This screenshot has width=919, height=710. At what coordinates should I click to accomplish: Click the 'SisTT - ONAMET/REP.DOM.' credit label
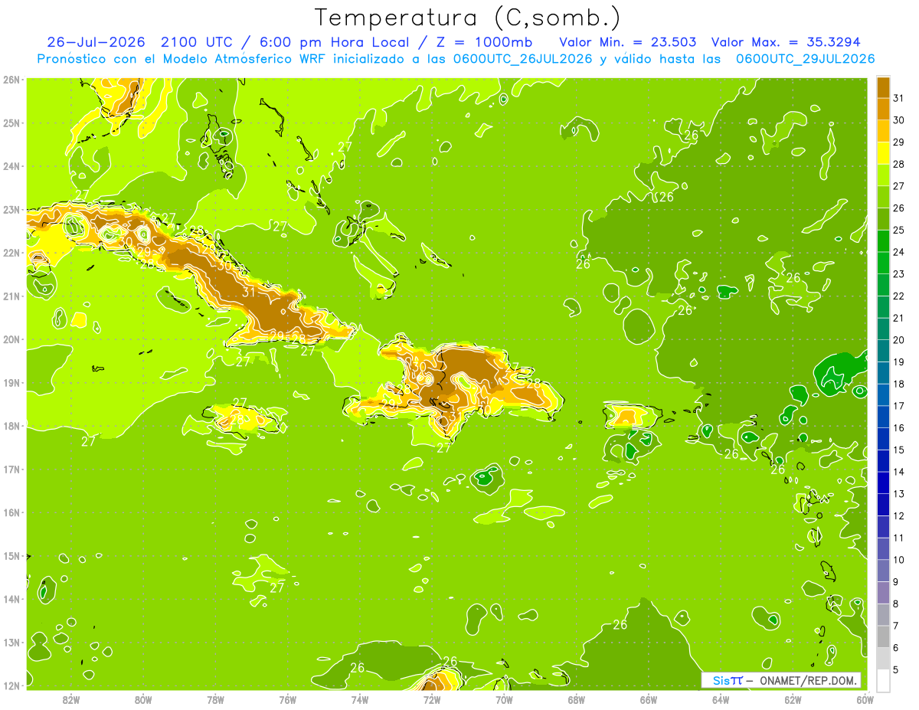pos(781,680)
